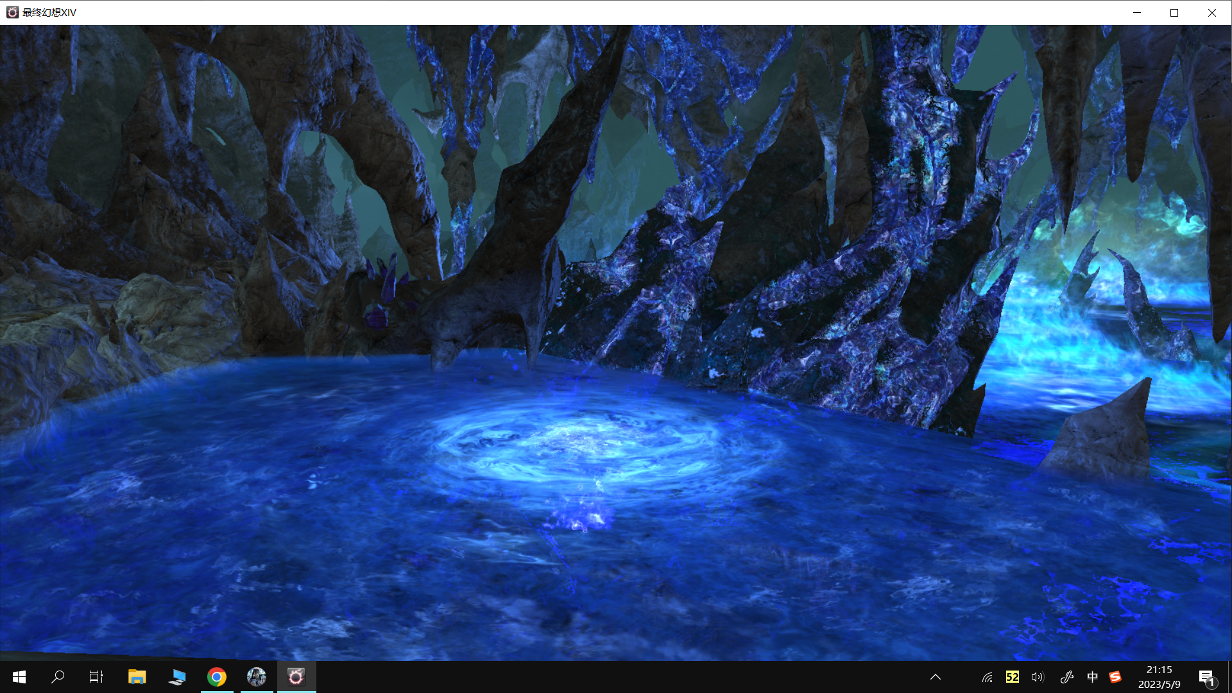Expand the hidden system tray icons
Image resolution: width=1232 pixels, height=693 pixels.
coord(936,677)
